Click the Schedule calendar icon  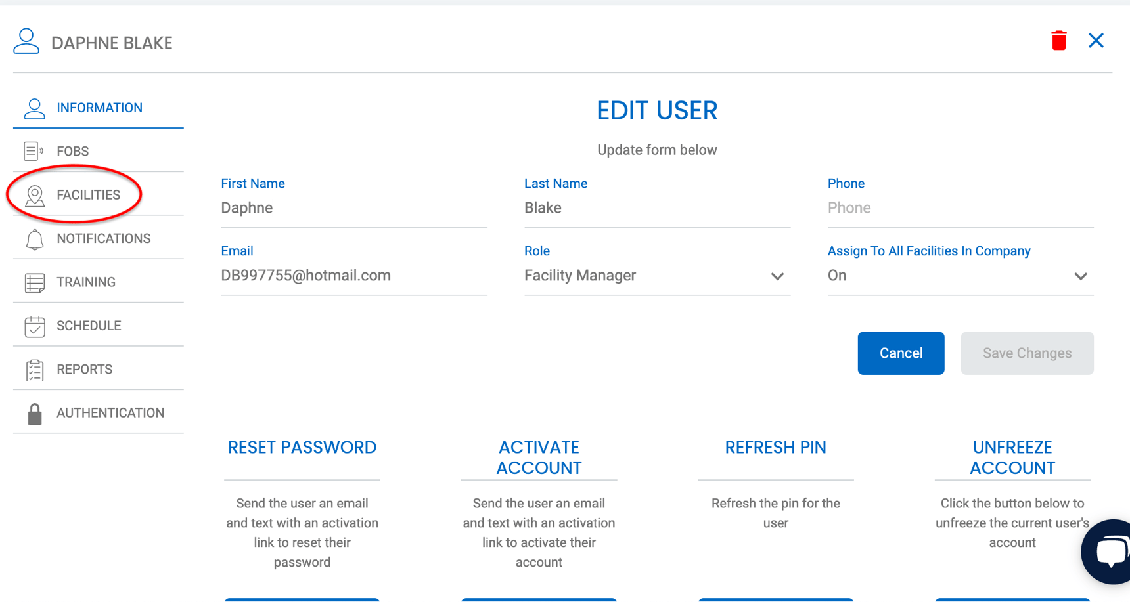(34, 326)
